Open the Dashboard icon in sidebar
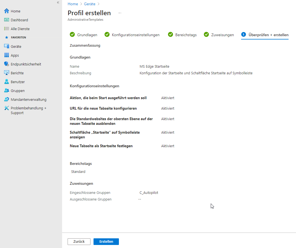 point(7,20)
